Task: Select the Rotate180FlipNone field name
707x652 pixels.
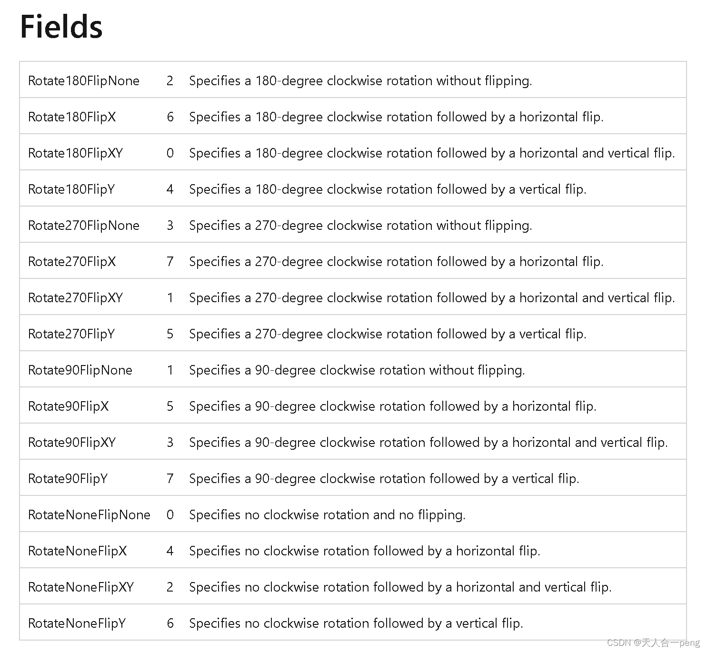Action: tap(84, 80)
